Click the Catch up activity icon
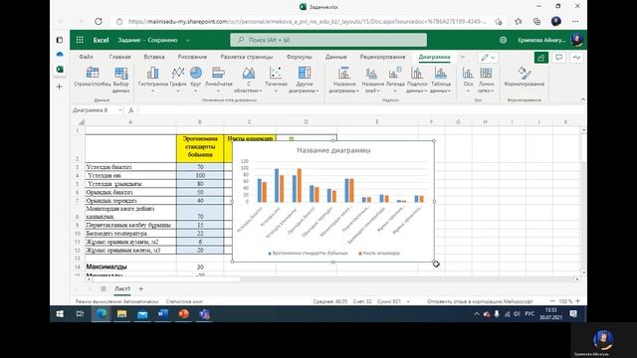Screen dimensions: 637x358 click(576, 58)
